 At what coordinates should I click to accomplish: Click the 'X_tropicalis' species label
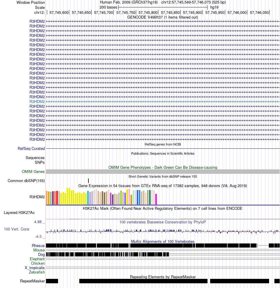35,268
